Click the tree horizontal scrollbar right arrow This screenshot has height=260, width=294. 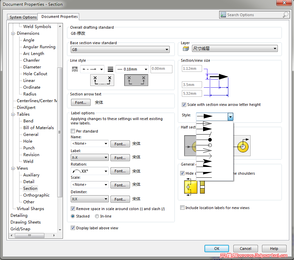(54, 235)
